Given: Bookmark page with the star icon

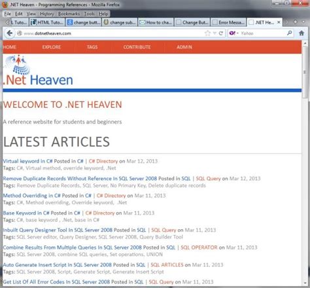Looking at the screenshot, I should click(x=207, y=33).
